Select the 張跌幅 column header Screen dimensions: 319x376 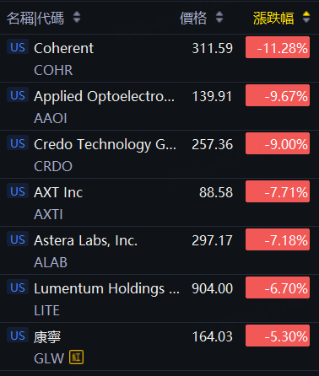pos(273,18)
